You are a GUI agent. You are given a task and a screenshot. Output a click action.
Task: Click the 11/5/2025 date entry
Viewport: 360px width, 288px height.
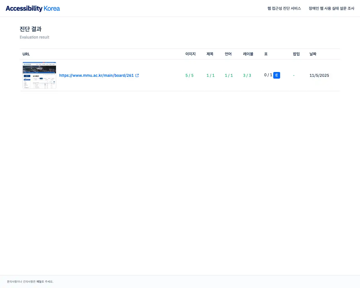click(319, 75)
